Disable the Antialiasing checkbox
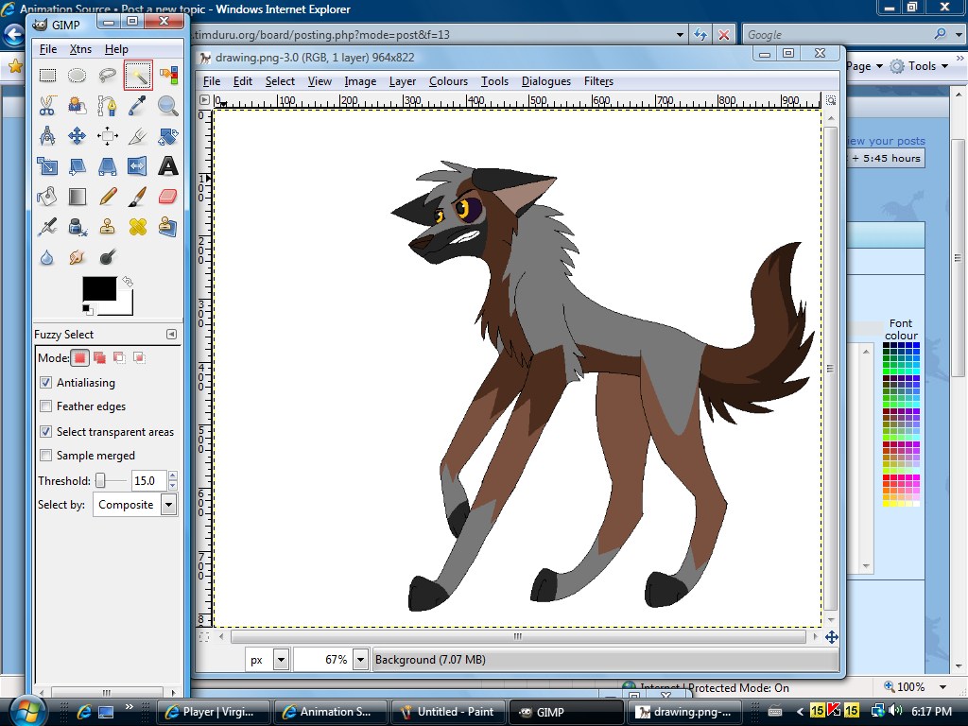Viewport: 968px width, 726px height. [x=46, y=383]
